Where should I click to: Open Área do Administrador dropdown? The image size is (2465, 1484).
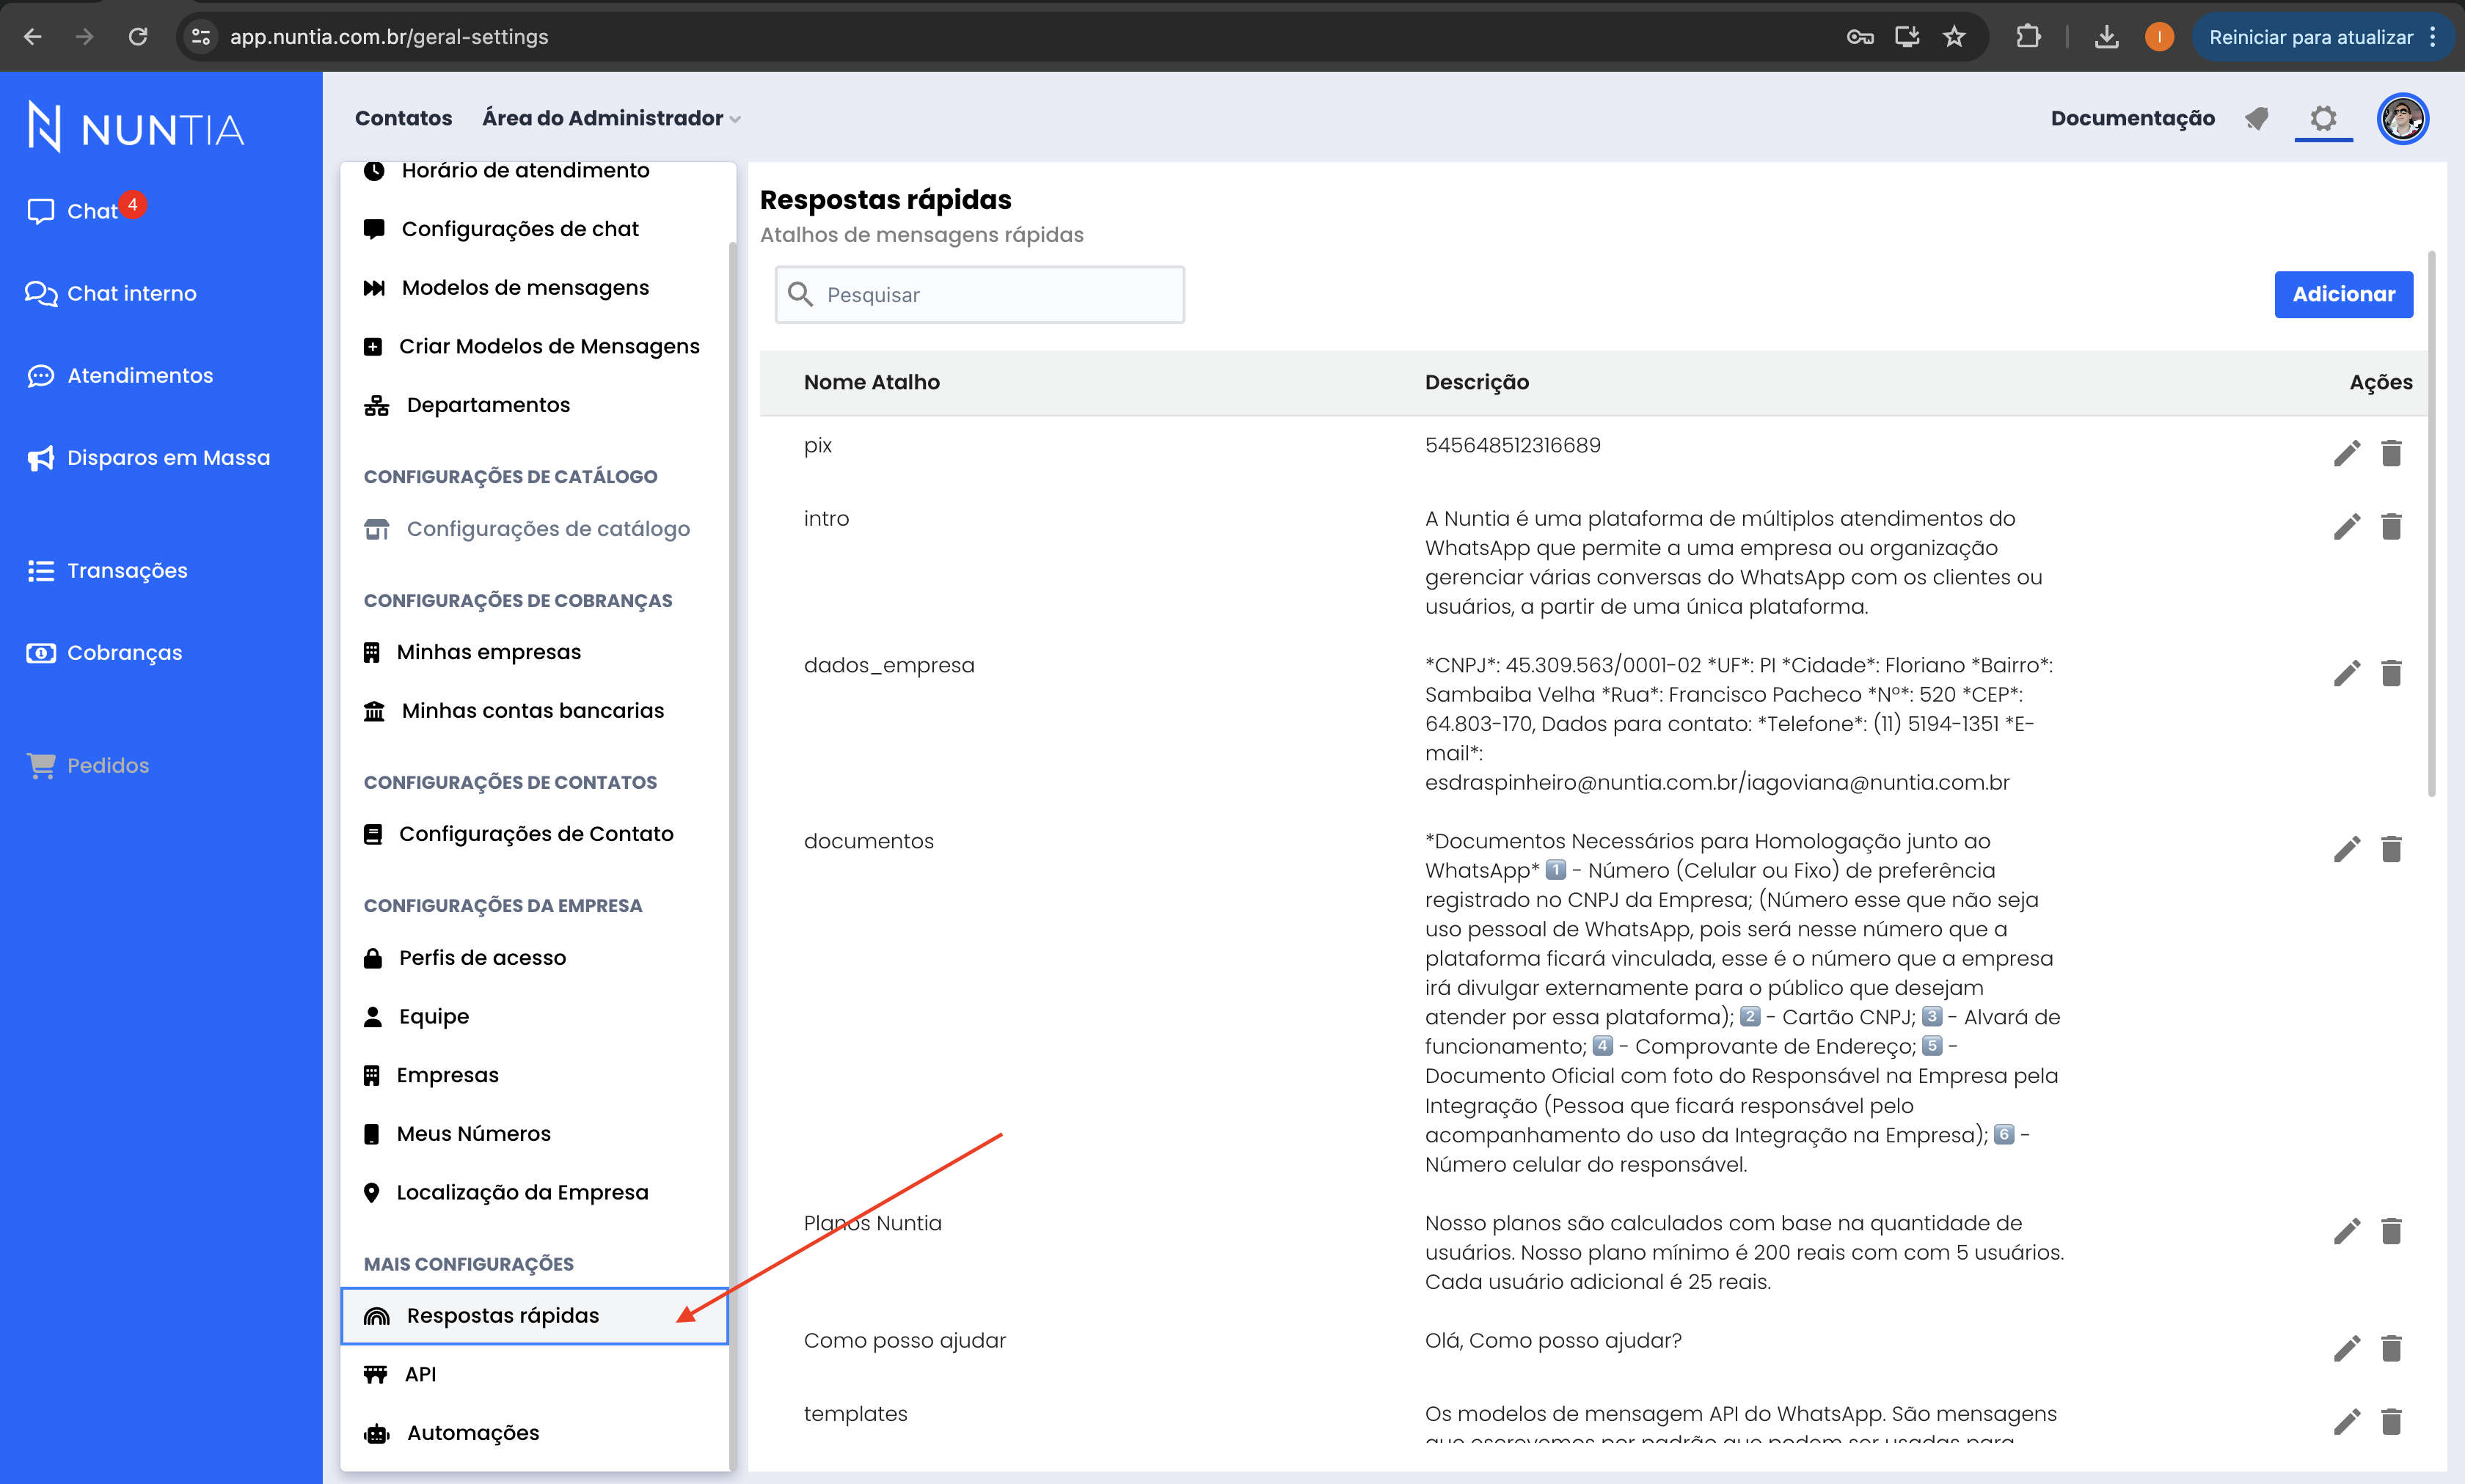click(x=609, y=118)
